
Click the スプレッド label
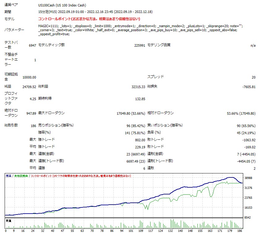tap(155, 77)
